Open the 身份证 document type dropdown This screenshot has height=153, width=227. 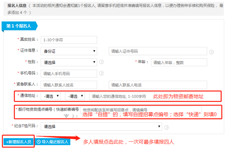pos(69,51)
